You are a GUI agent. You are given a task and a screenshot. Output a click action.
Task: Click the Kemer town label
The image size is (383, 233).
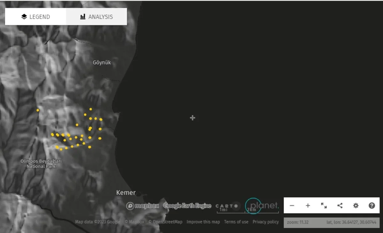pyautogui.click(x=126, y=193)
